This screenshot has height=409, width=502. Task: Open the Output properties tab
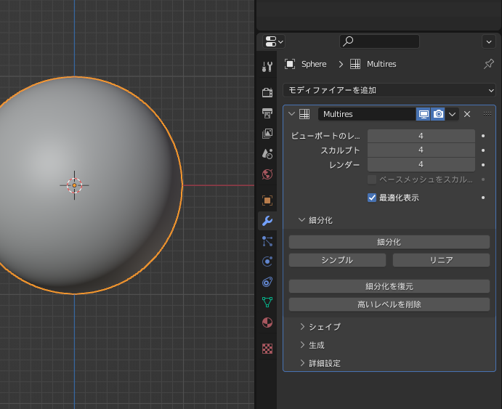[267, 113]
